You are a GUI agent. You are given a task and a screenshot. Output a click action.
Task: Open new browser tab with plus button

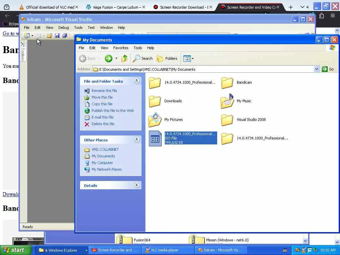[291, 7]
